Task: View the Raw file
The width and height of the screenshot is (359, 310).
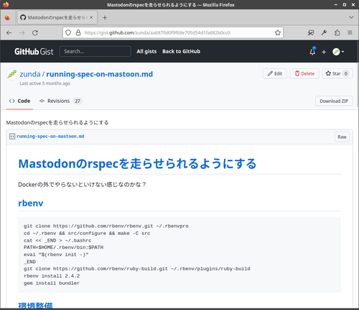Action: click(x=342, y=137)
